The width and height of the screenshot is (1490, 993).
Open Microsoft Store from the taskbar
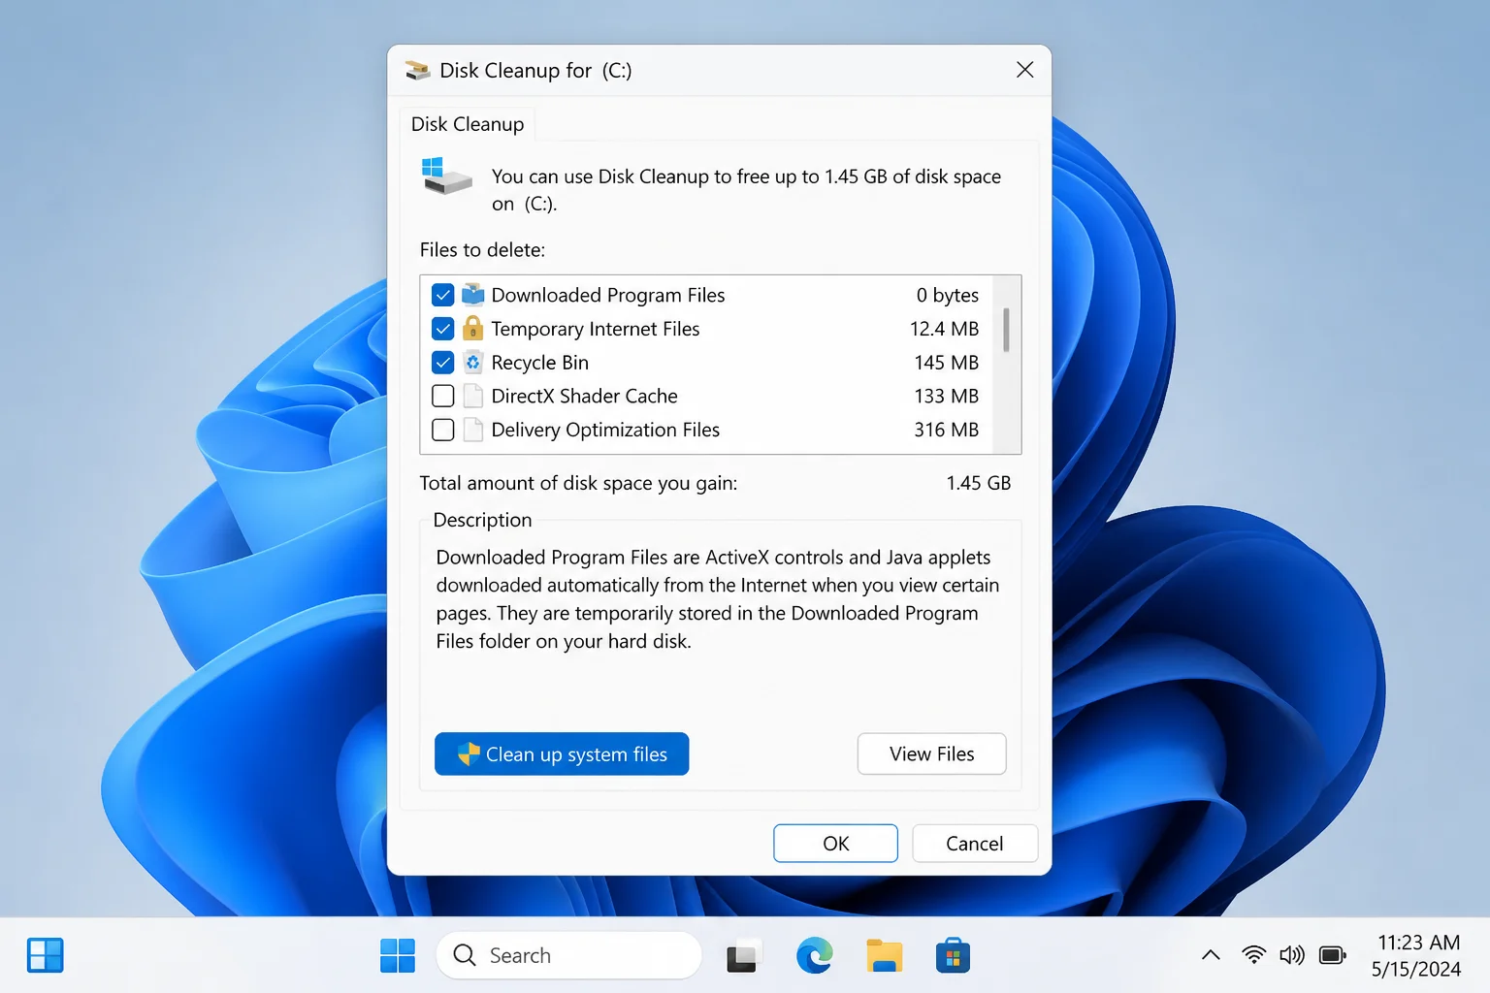click(953, 955)
